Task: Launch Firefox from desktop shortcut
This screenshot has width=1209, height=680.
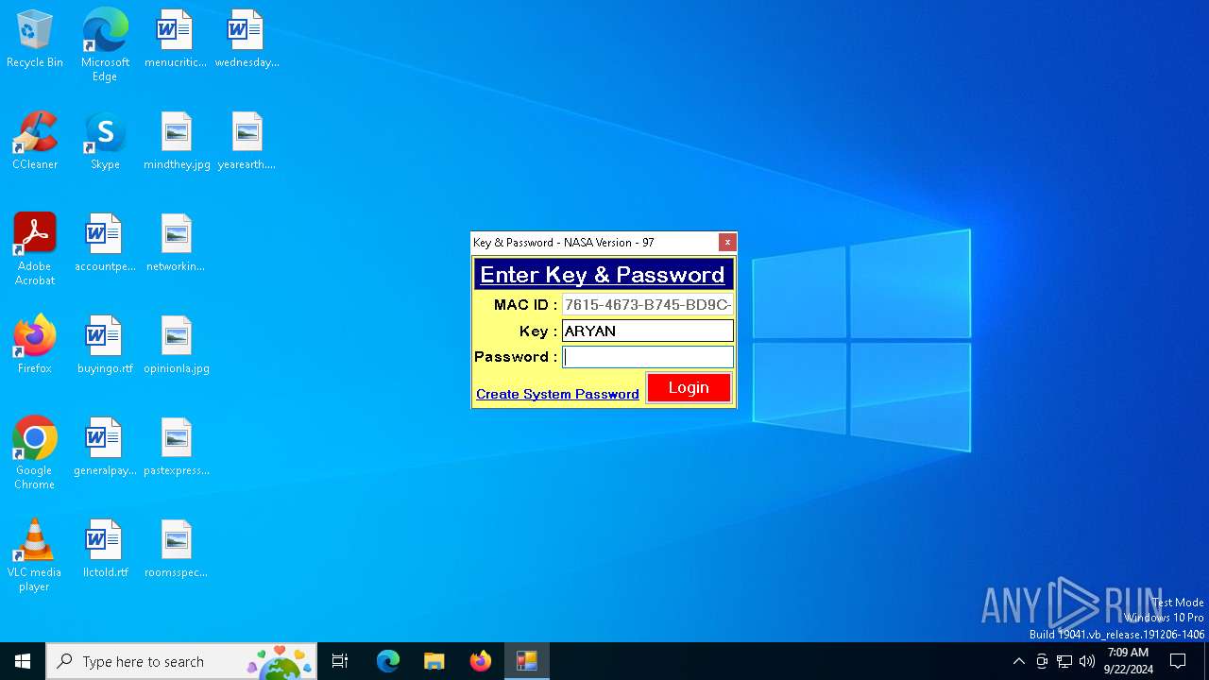Action: [x=35, y=346]
